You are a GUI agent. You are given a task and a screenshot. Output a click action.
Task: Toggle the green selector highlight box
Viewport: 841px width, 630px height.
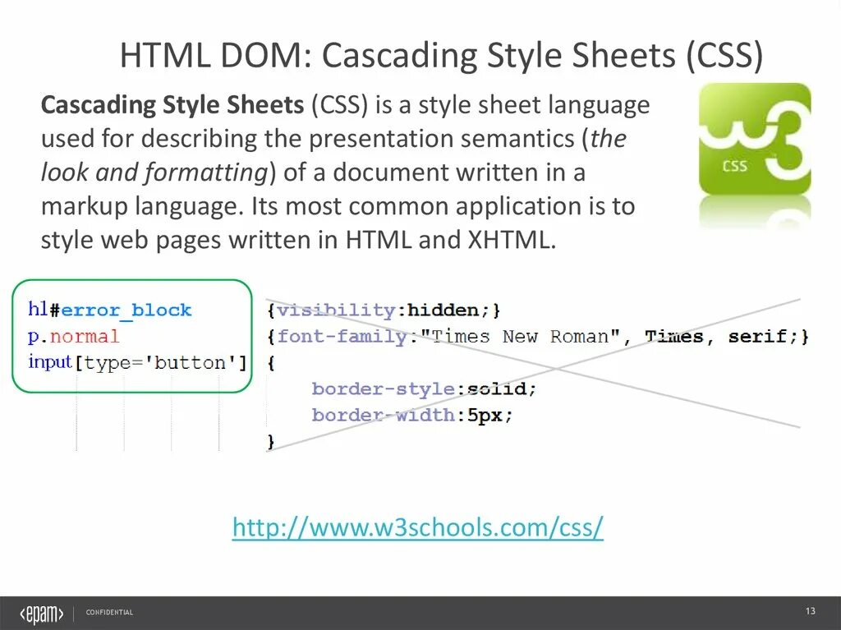(x=131, y=336)
